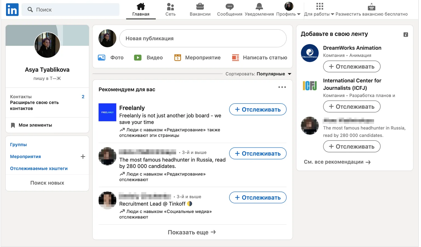The width and height of the screenshot is (421, 247).
Task: Open the Recruitment Lead @ Tinkoff avatar
Action: (107, 200)
